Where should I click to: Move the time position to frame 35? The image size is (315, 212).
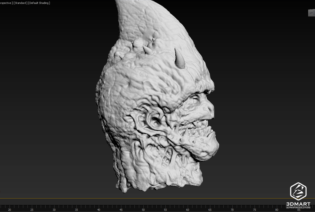coord(76,210)
